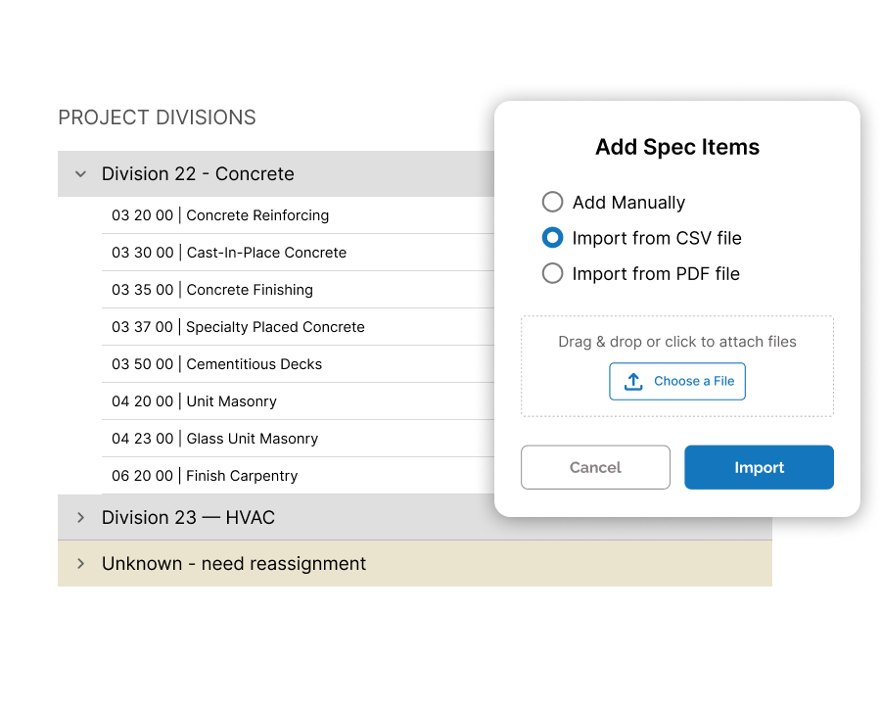Open 03 50 00 Cementitious Decks row

pyautogui.click(x=298, y=363)
